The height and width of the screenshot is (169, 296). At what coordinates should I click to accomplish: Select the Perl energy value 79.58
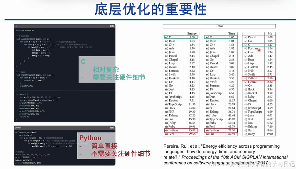point(192,134)
